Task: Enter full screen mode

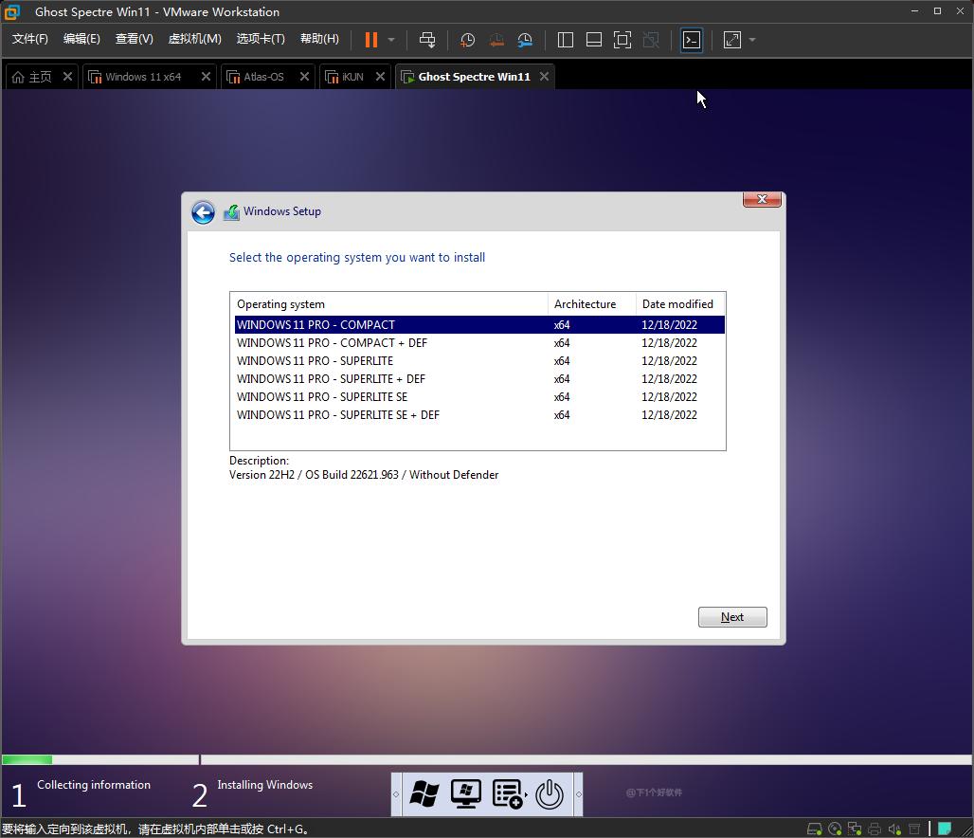Action: pyautogui.click(x=622, y=40)
